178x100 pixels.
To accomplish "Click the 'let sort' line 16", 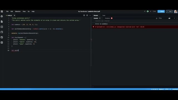I will tap(15, 51).
